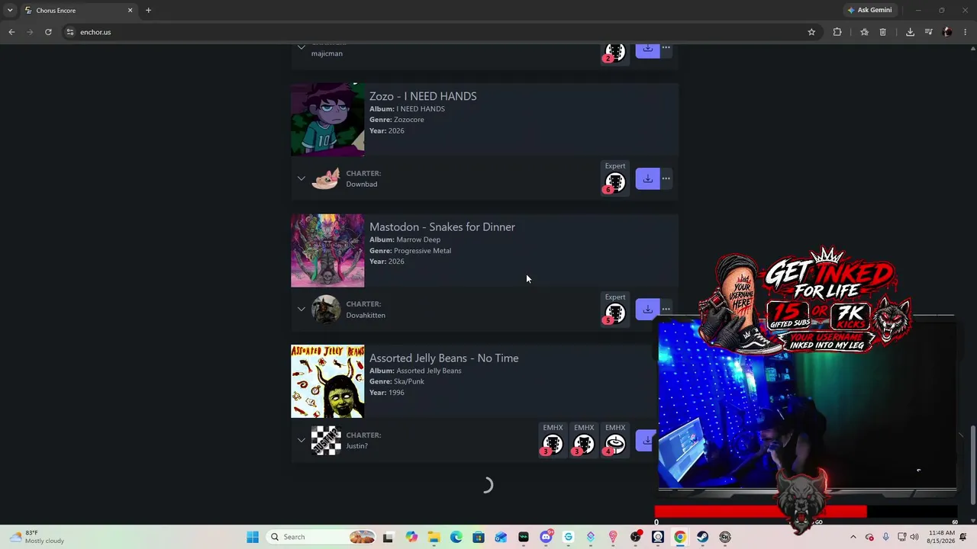
Task: Download the Assorted Jelly Beans No Time chart
Action: point(646,440)
